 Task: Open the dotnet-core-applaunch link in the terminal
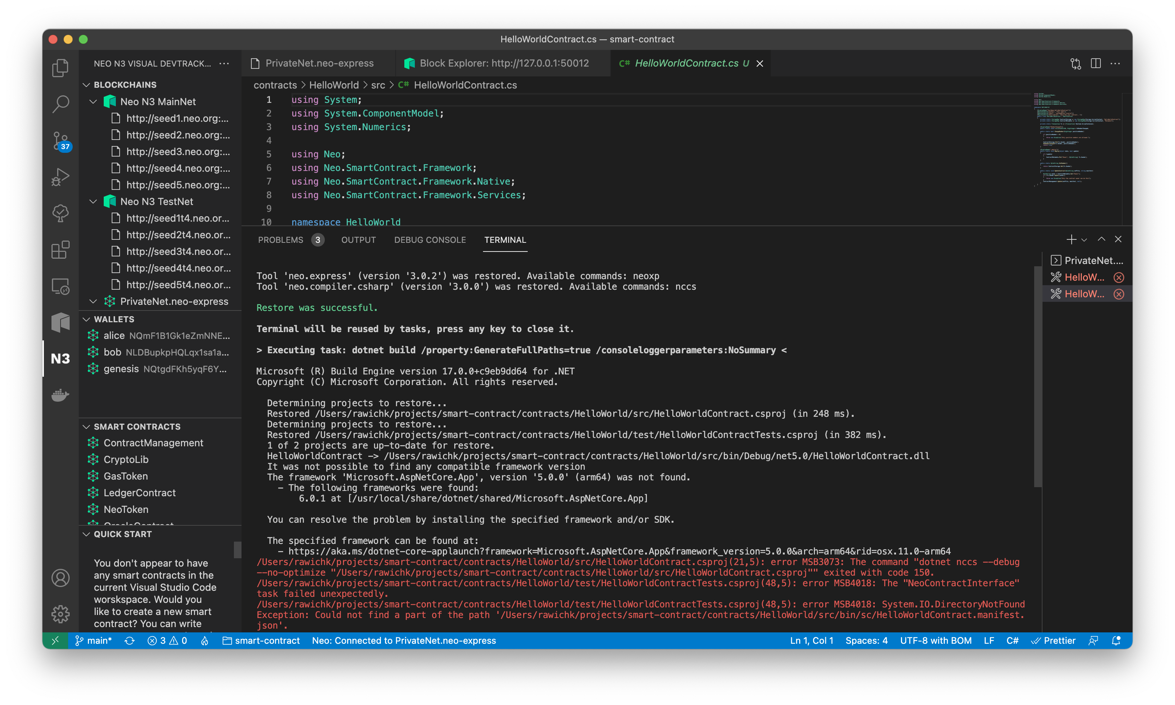[x=618, y=551]
